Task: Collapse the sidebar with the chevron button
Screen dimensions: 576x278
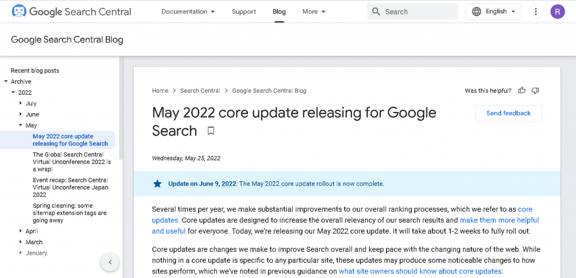Action: (110, 262)
